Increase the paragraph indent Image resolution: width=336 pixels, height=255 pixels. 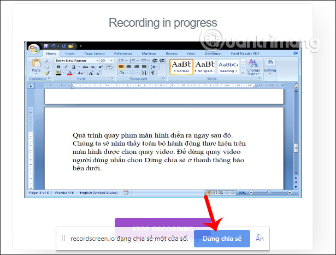click(x=162, y=61)
